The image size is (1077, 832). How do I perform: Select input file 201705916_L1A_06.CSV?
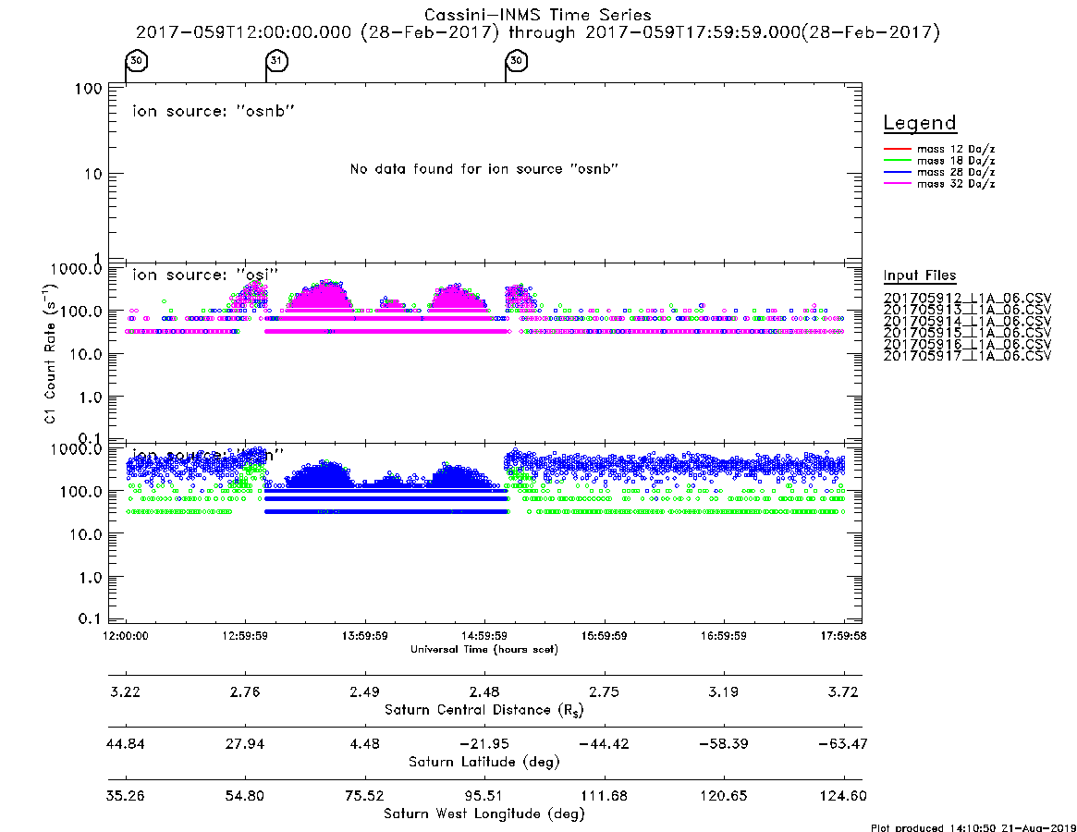pos(967,344)
